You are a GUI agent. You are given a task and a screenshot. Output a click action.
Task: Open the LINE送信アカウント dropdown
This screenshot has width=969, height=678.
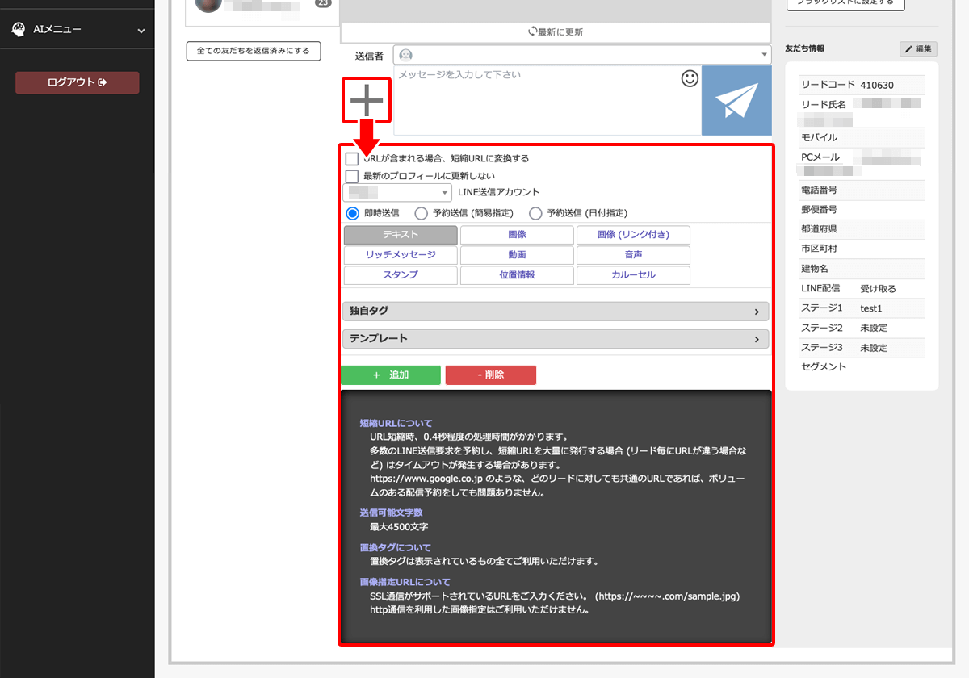point(397,193)
